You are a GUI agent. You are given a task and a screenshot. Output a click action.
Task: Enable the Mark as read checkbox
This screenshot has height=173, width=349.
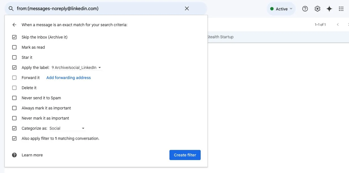click(x=14, y=47)
